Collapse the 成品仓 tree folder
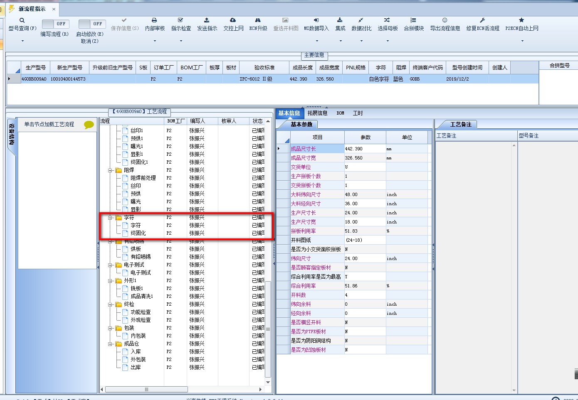Viewport: 578px width, 400px height. (110, 344)
